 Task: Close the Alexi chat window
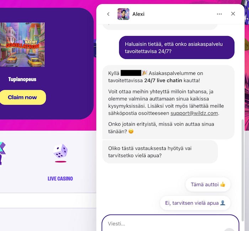233,14
